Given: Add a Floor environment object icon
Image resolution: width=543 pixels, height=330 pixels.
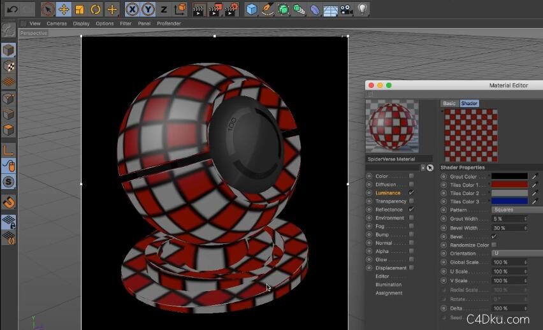Looking at the screenshot, I should coord(330,10).
